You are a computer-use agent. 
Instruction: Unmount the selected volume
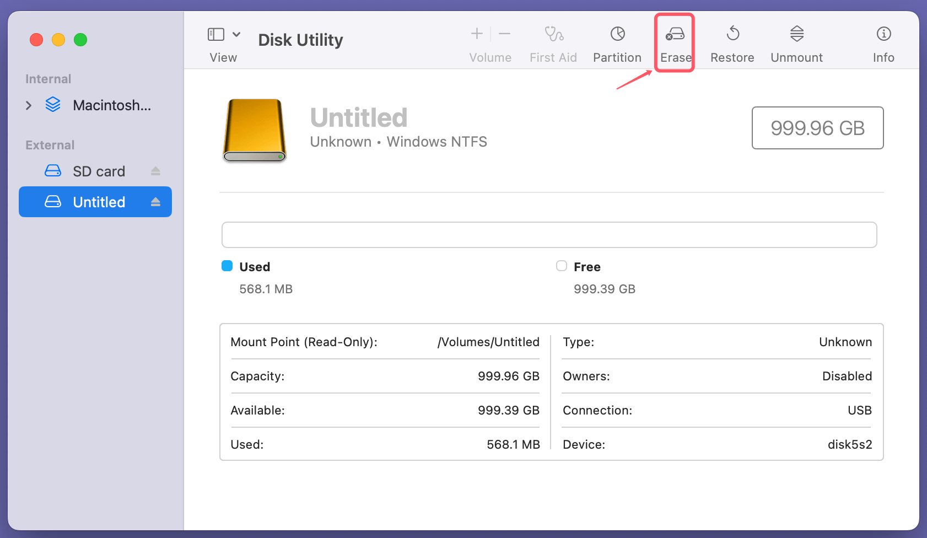[x=796, y=35]
